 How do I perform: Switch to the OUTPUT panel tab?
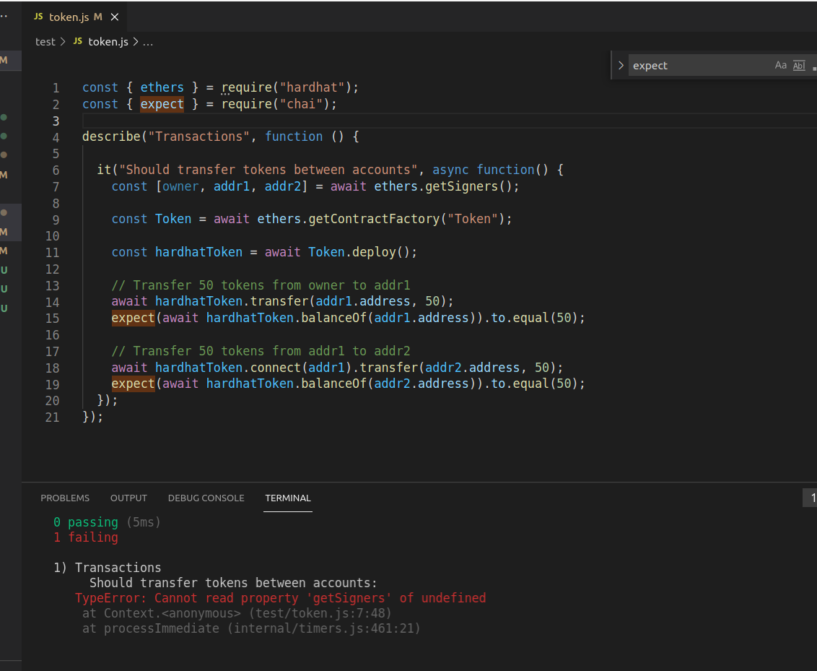pos(128,498)
